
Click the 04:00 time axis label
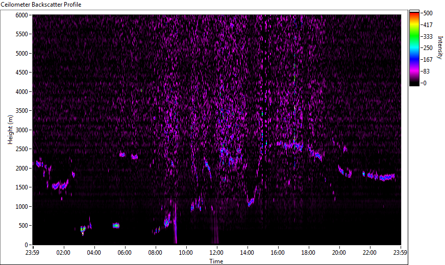(x=94, y=253)
